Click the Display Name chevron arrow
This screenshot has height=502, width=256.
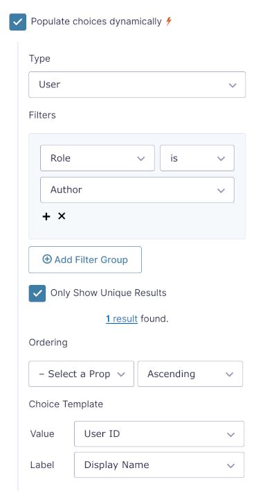pyautogui.click(x=231, y=466)
